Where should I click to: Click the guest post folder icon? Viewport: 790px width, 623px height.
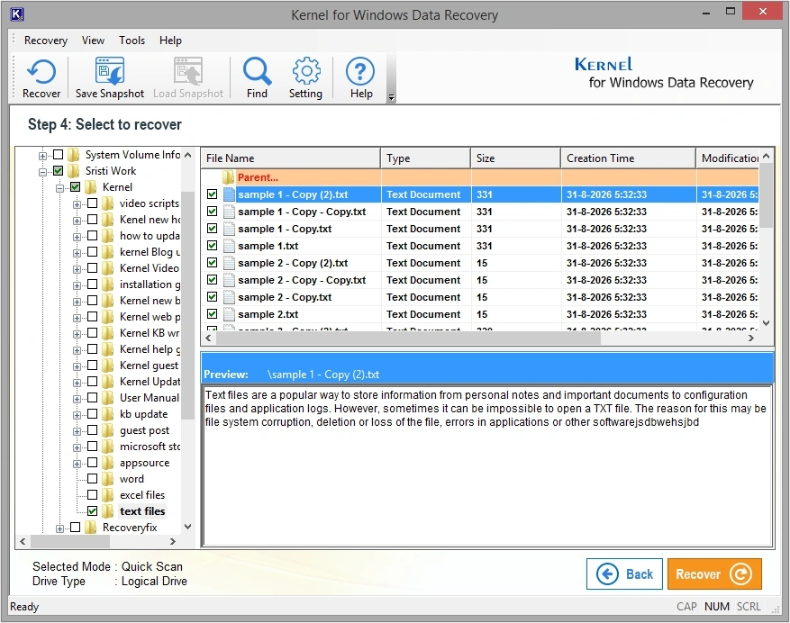coord(108,430)
